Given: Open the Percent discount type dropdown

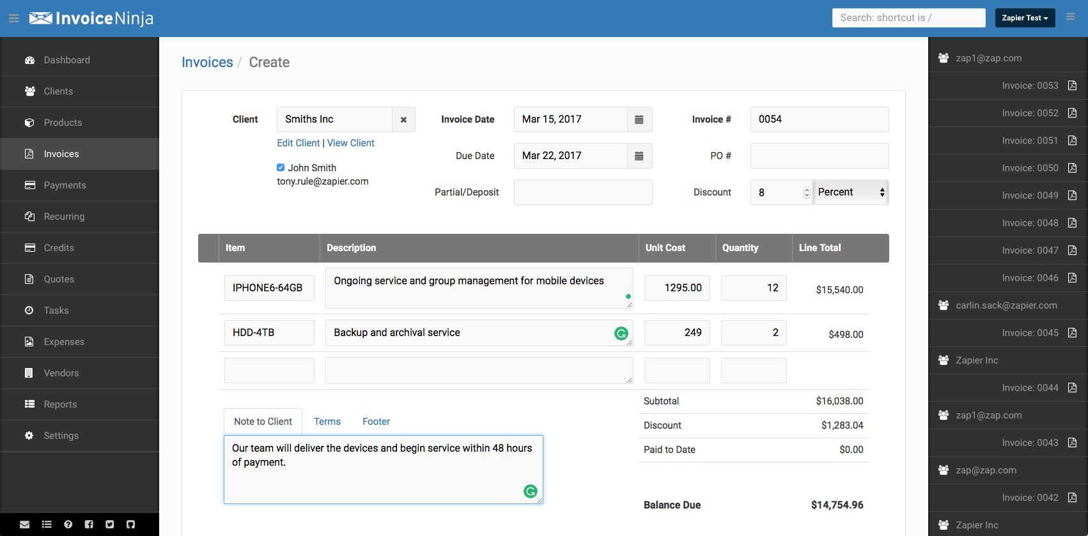Looking at the screenshot, I should [851, 192].
